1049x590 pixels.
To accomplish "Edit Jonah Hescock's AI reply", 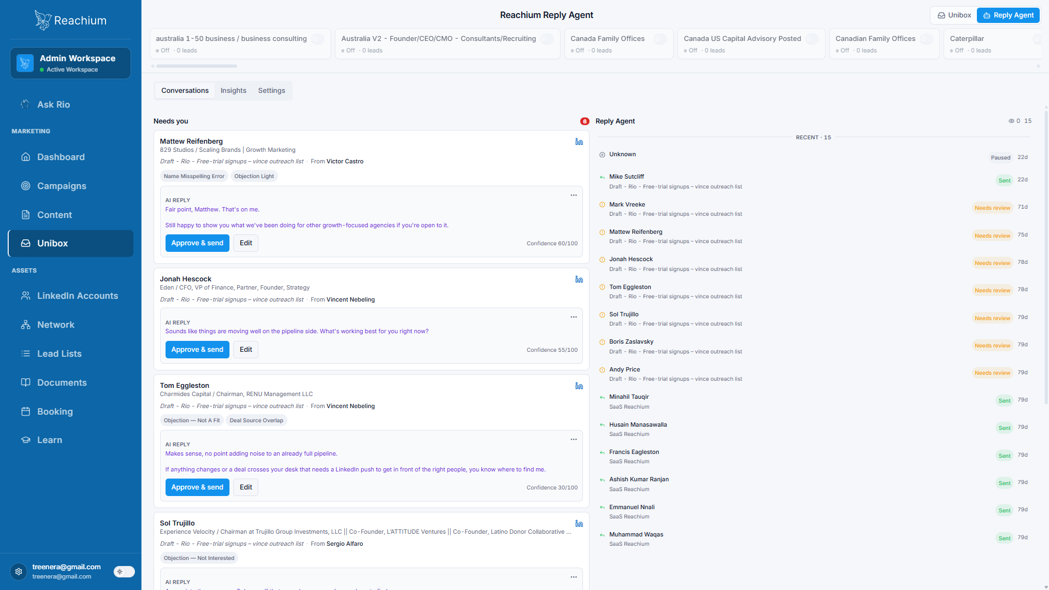I will coord(246,350).
